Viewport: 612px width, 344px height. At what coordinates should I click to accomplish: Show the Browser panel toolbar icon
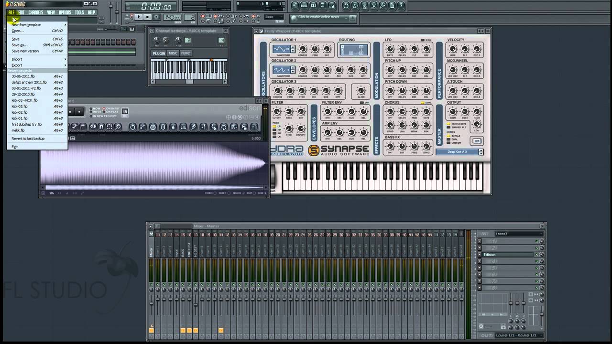(323, 6)
